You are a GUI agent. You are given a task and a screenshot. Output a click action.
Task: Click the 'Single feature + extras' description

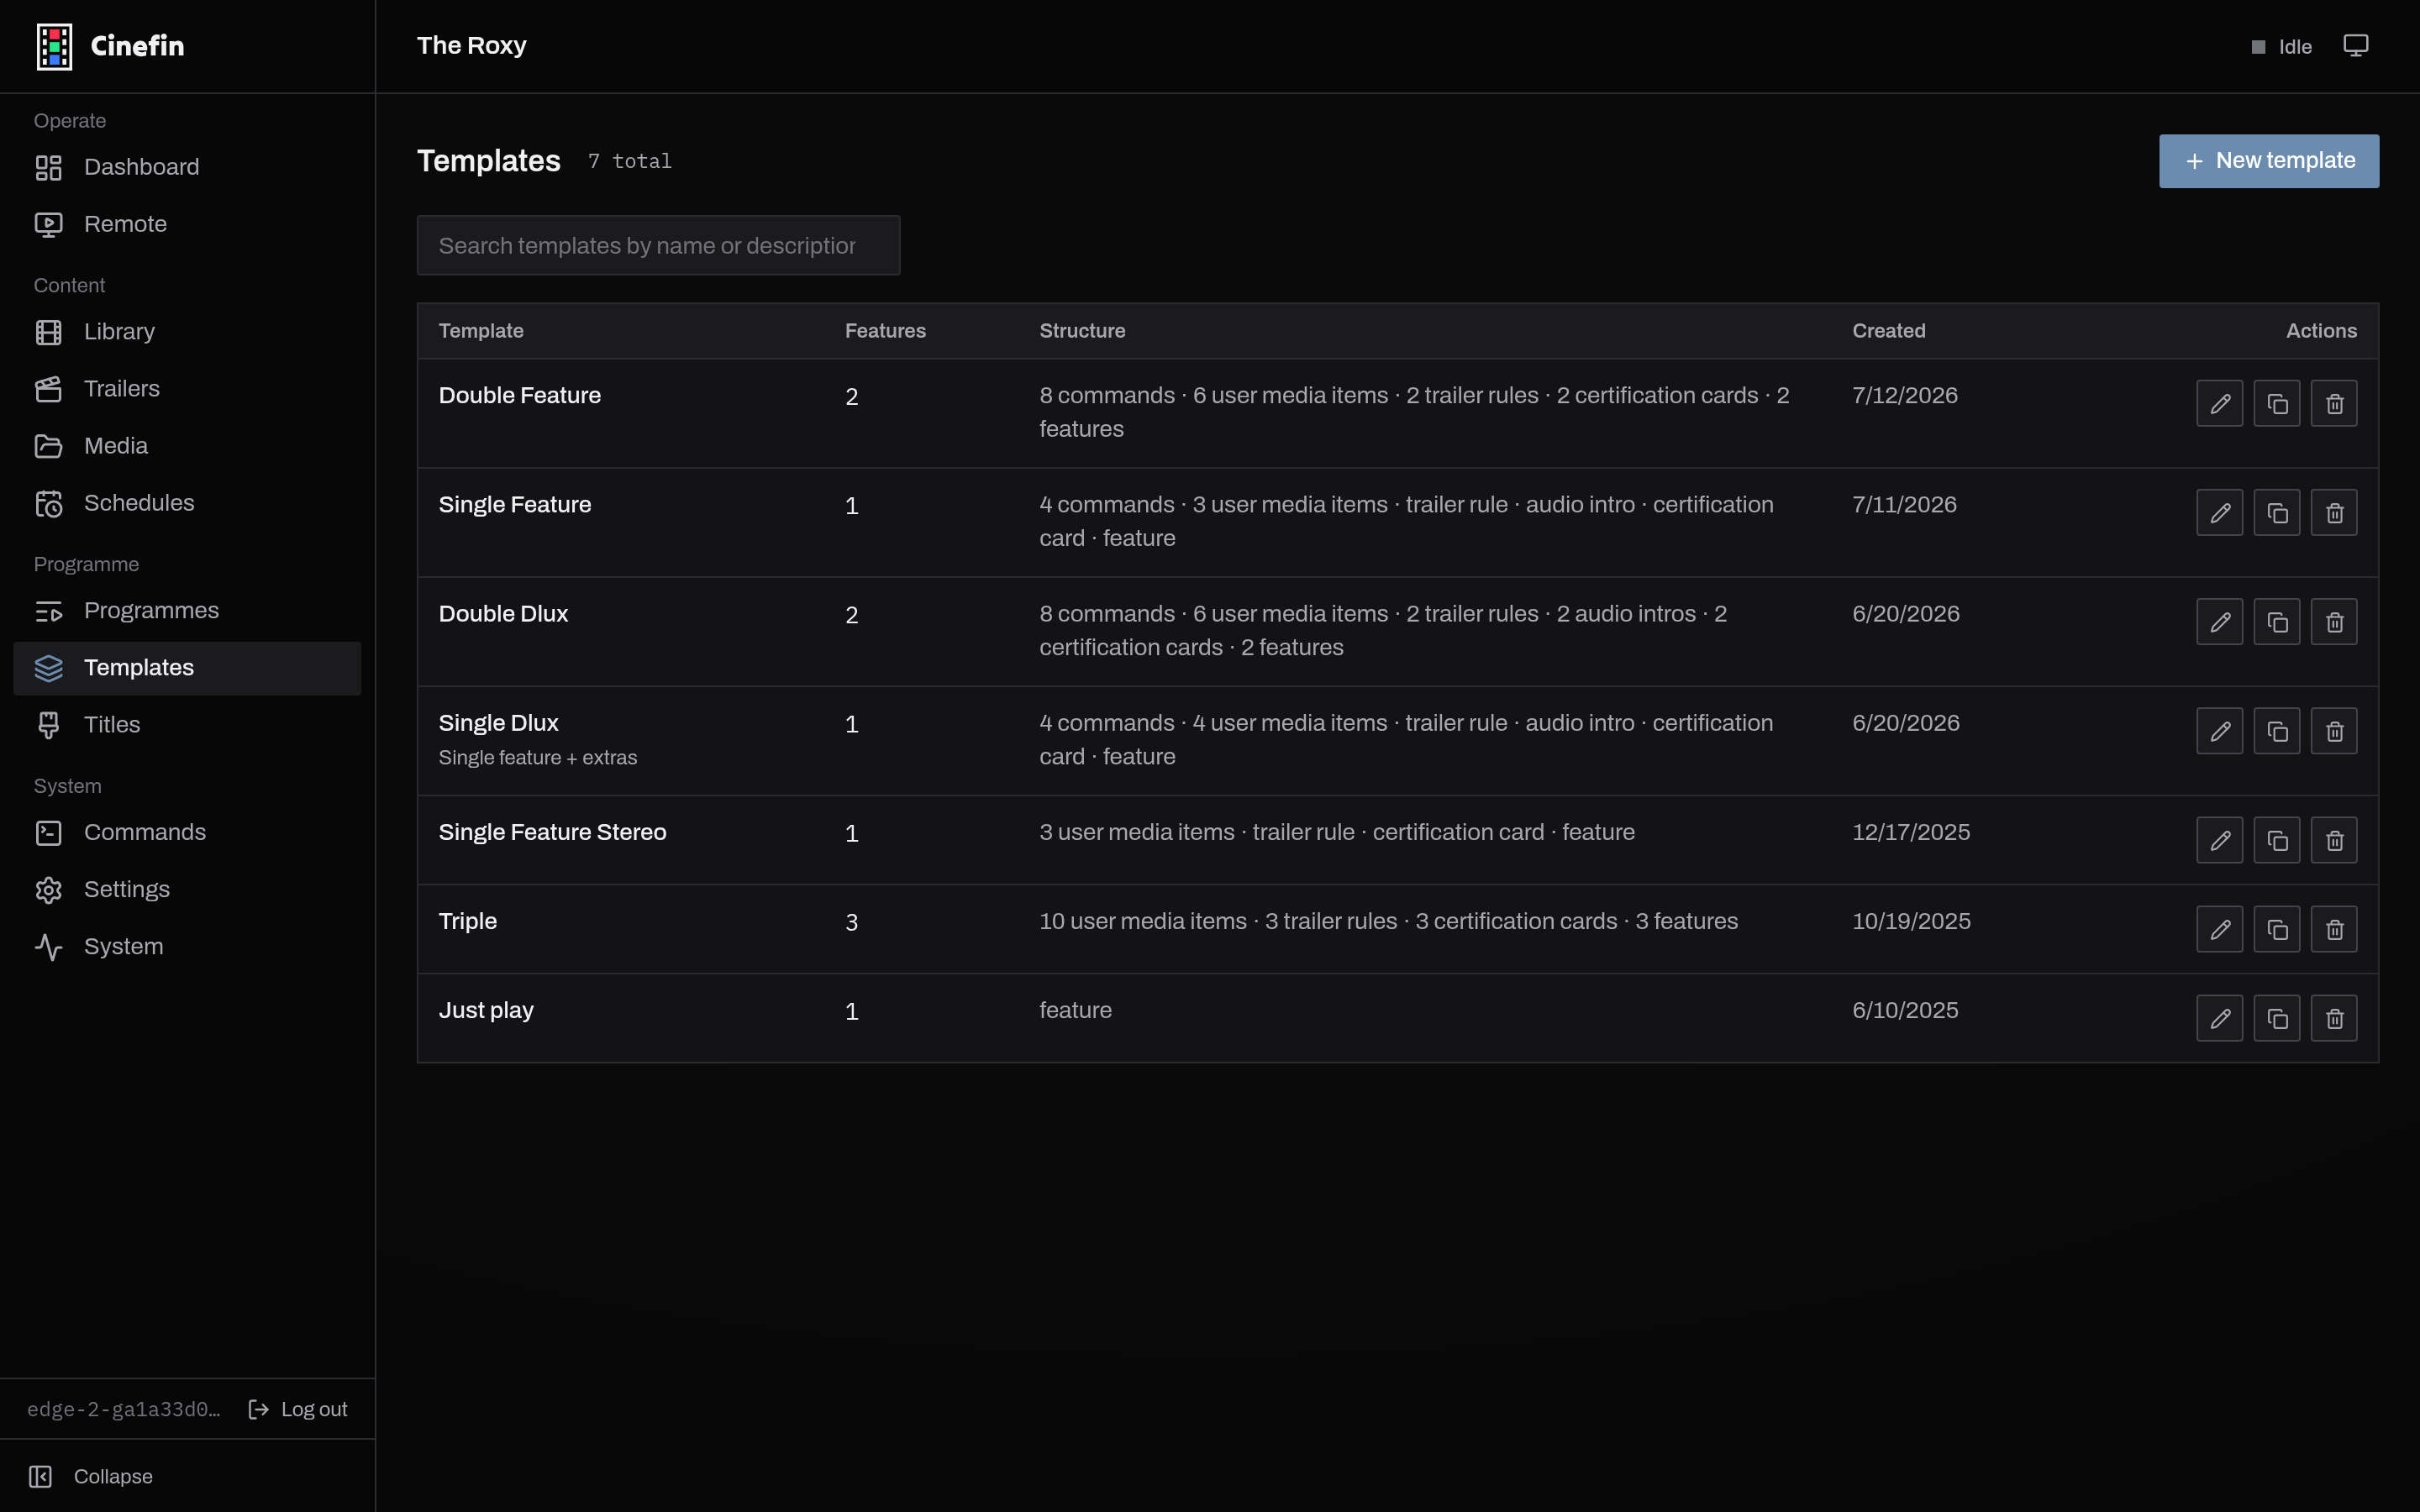(x=537, y=758)
